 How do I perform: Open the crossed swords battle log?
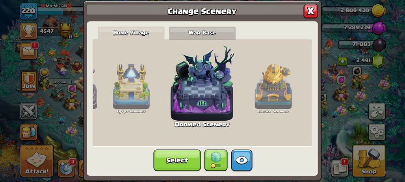(28, 111)
